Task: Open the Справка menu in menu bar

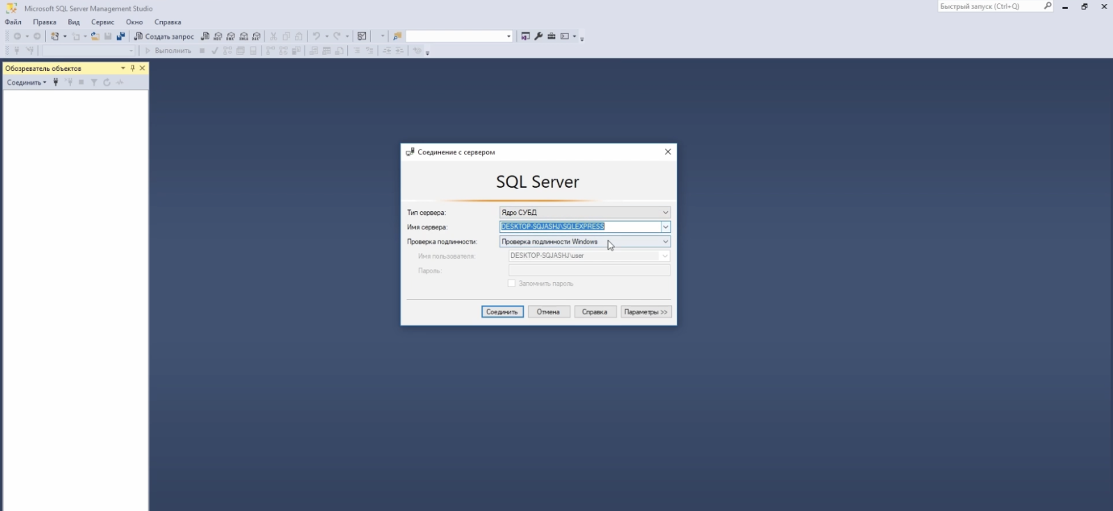Action: [168, 22]
